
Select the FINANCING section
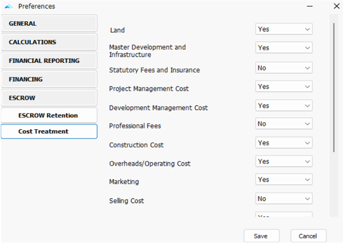coord(49,79)
